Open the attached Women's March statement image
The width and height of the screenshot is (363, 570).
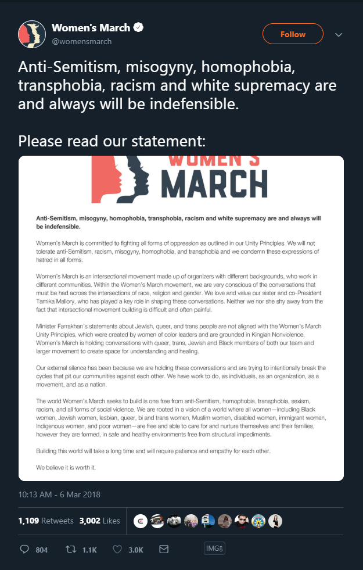point(181,318)
